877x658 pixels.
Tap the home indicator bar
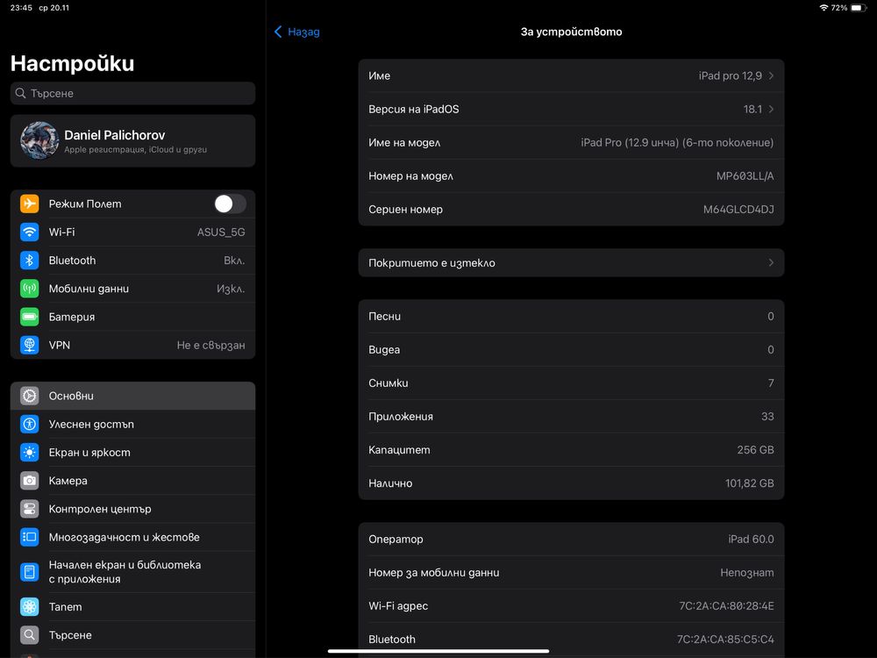click(x=438, y=651)
